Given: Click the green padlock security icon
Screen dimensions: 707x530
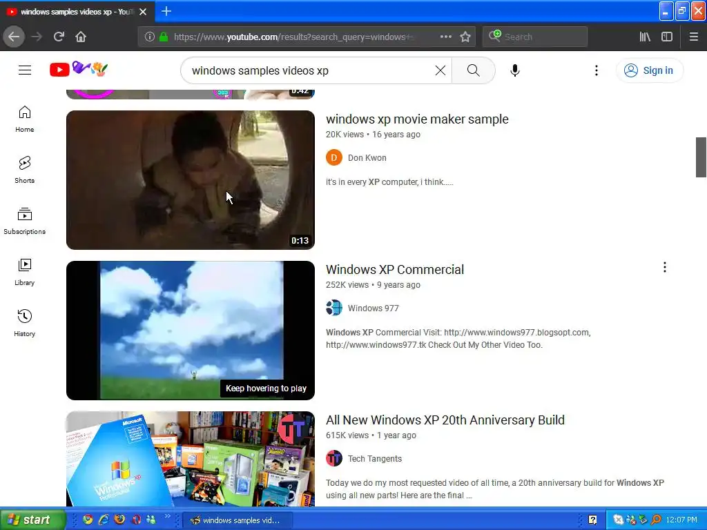Looking at the screenshot, I should coord(164,37).
